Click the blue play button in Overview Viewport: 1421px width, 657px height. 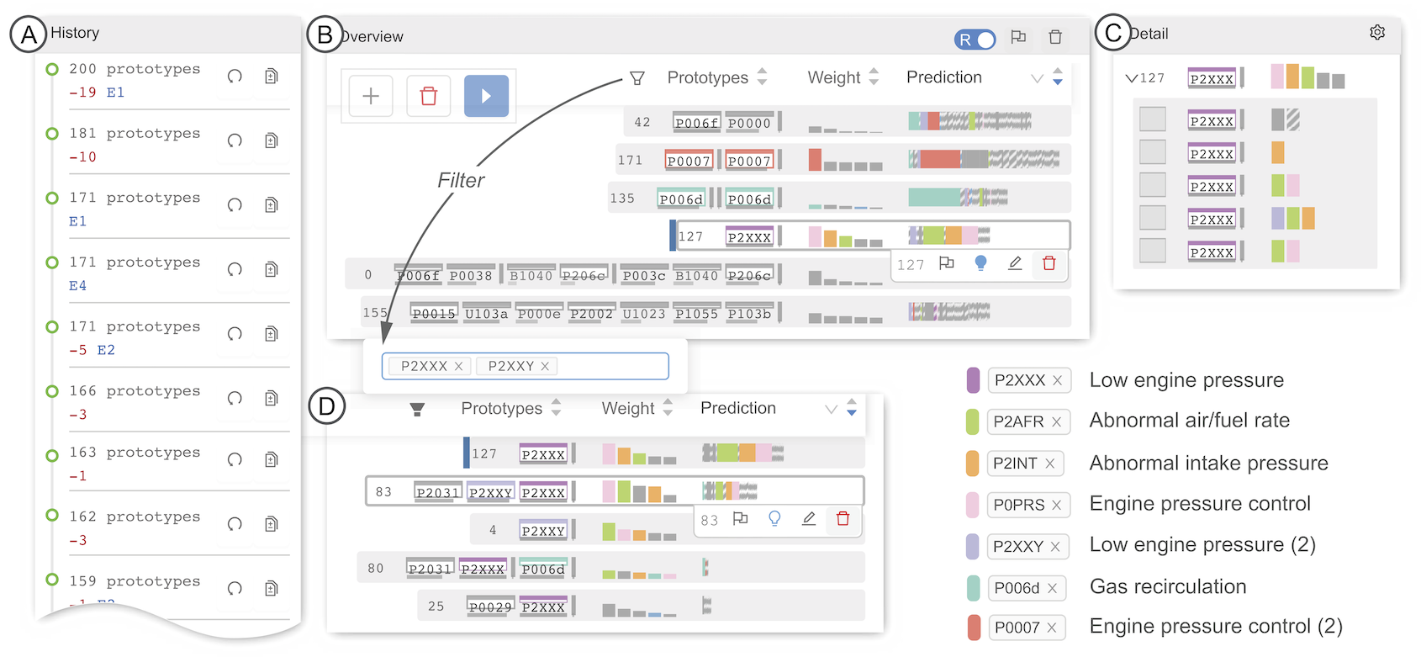(486, 96)
